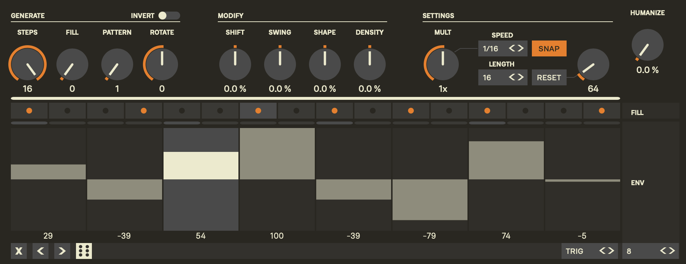Click the SHIFT knob
Screen dimensions: 686x264
(235, 64)
